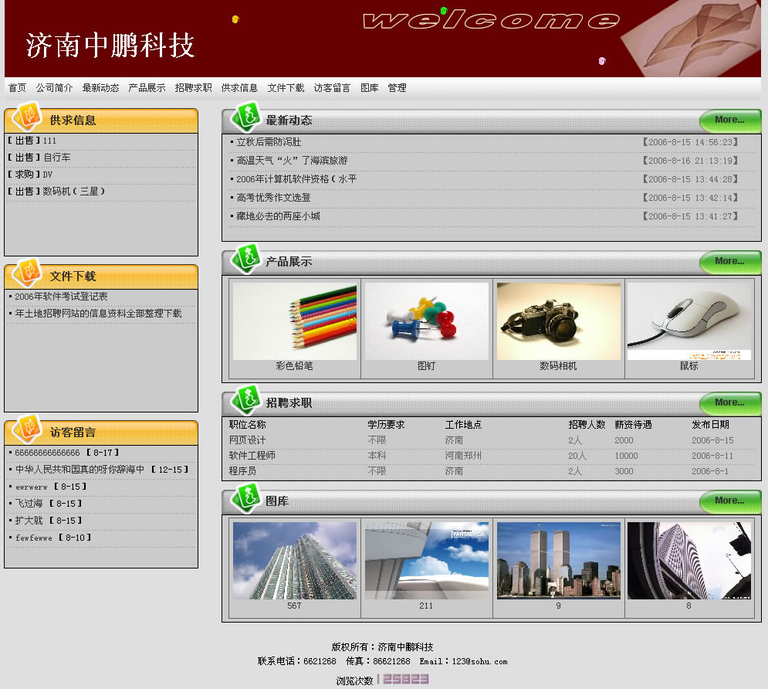Click the orange icon beside 访客留言 header
This screenshot has height=689, width=768.
(x=29, y=429)
